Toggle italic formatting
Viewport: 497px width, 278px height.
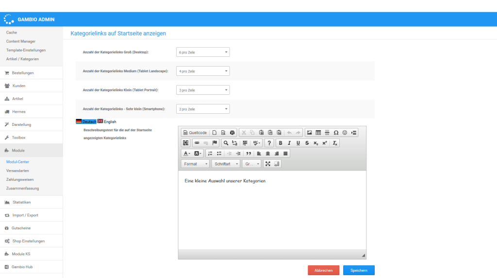pos(289,143)
